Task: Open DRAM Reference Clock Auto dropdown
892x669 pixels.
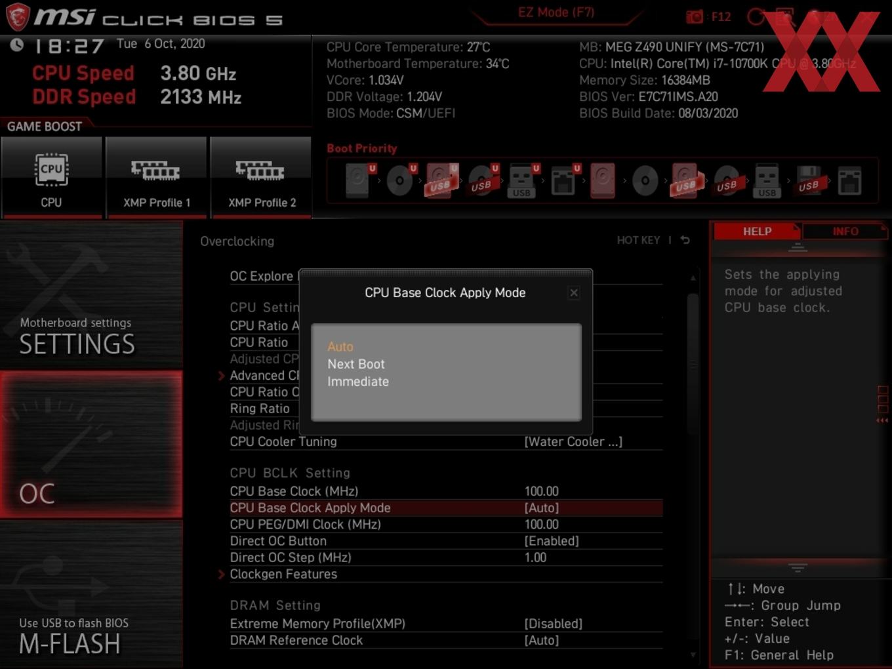Action: tap(542, 640)
